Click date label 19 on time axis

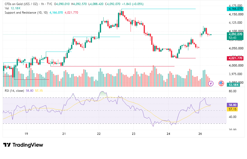26,134
